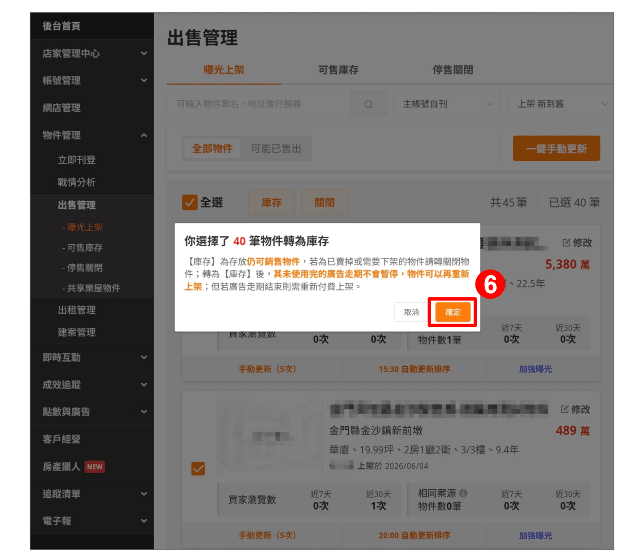Switch to the 停售關閉 tab
The width and height of the screenshot is (625, 554).
click(453, 70)
